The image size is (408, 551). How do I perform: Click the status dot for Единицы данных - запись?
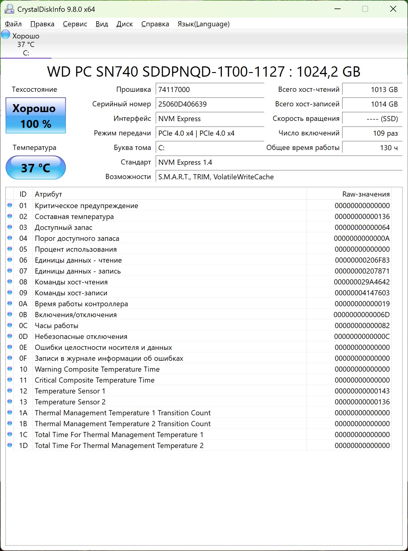point(10,271)
